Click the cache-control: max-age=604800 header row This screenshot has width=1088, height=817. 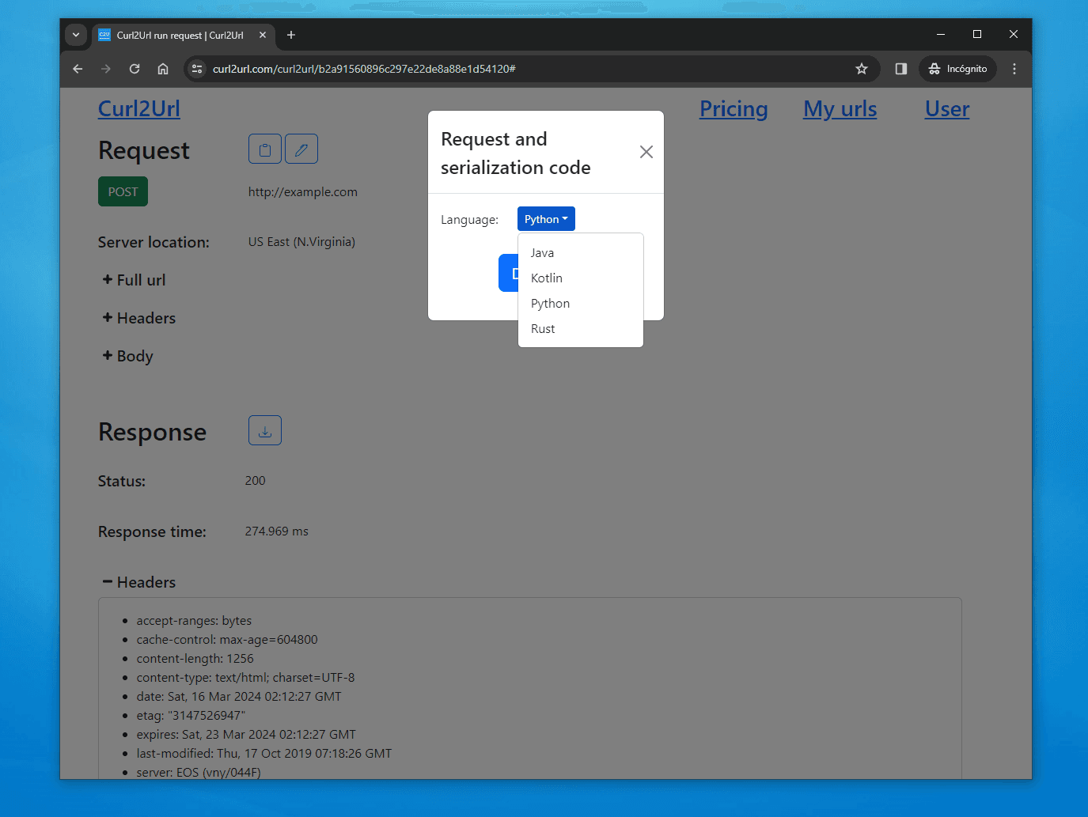[227, 640]
